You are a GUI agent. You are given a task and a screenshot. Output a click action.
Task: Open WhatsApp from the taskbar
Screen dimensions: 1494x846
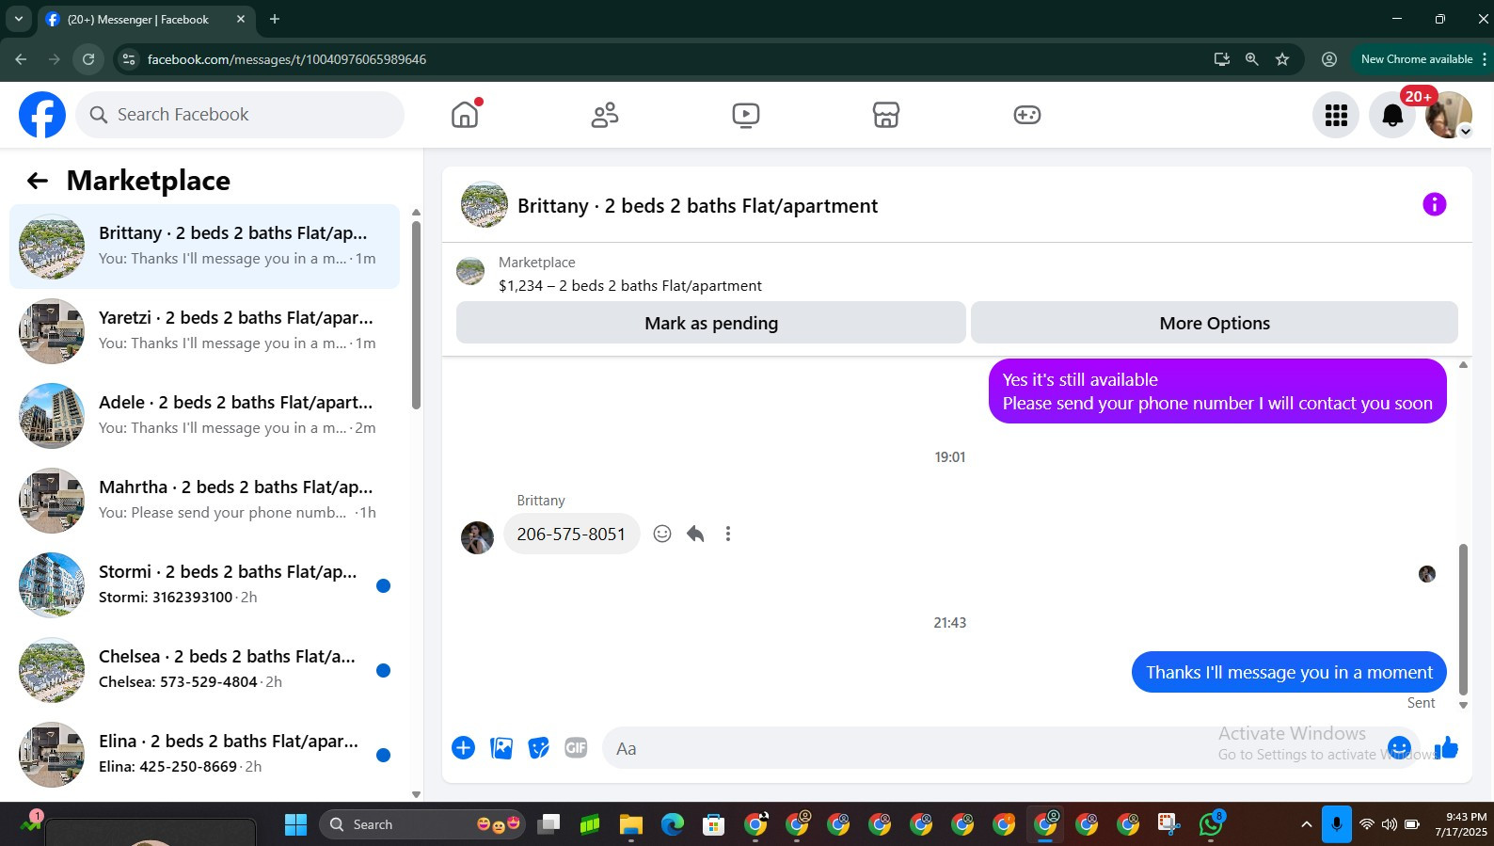[x=1211, y=824]
